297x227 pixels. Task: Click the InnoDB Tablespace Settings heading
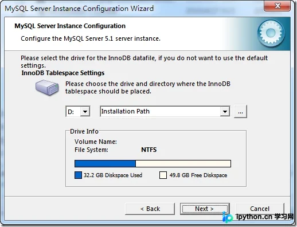(x=63, y=73)
